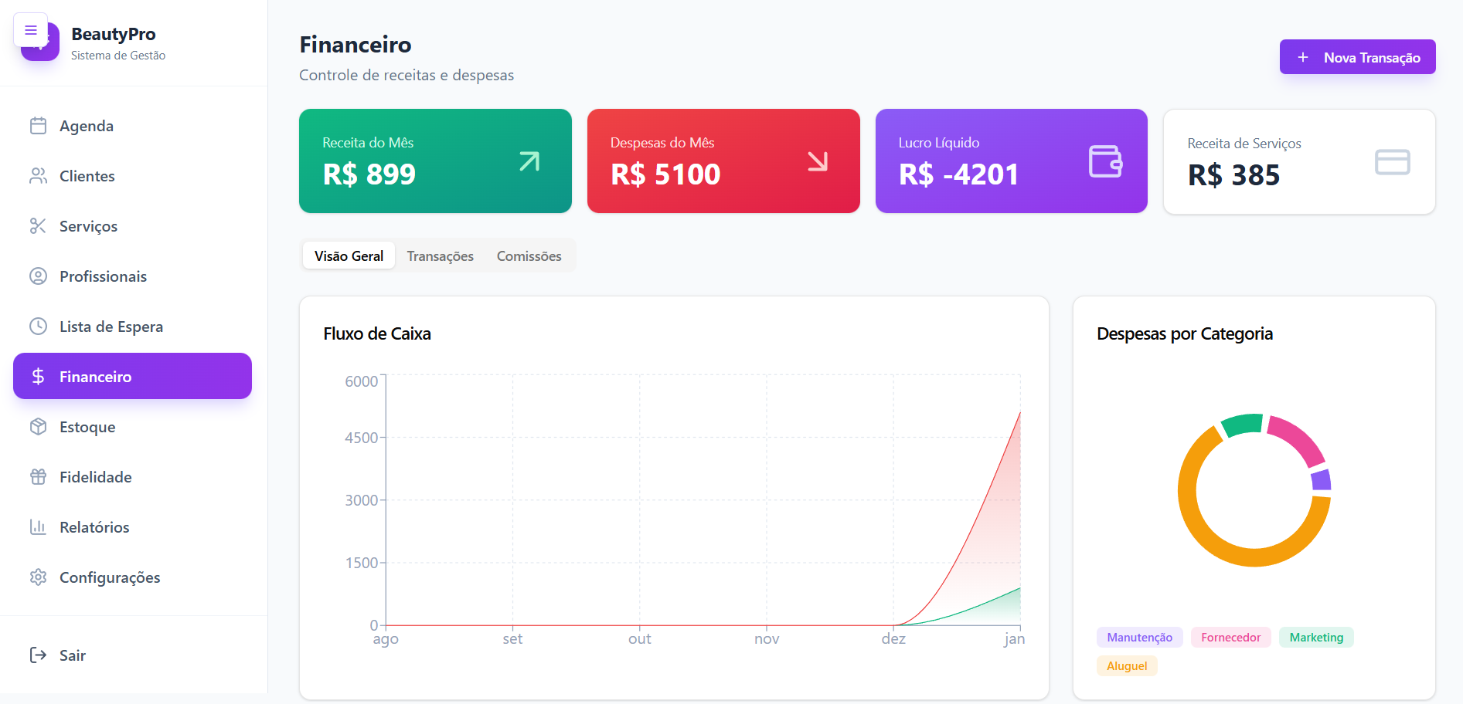Viewport: 1463px width, 704px height.
Task: Click the Clientes people icon
Action: 38,176
